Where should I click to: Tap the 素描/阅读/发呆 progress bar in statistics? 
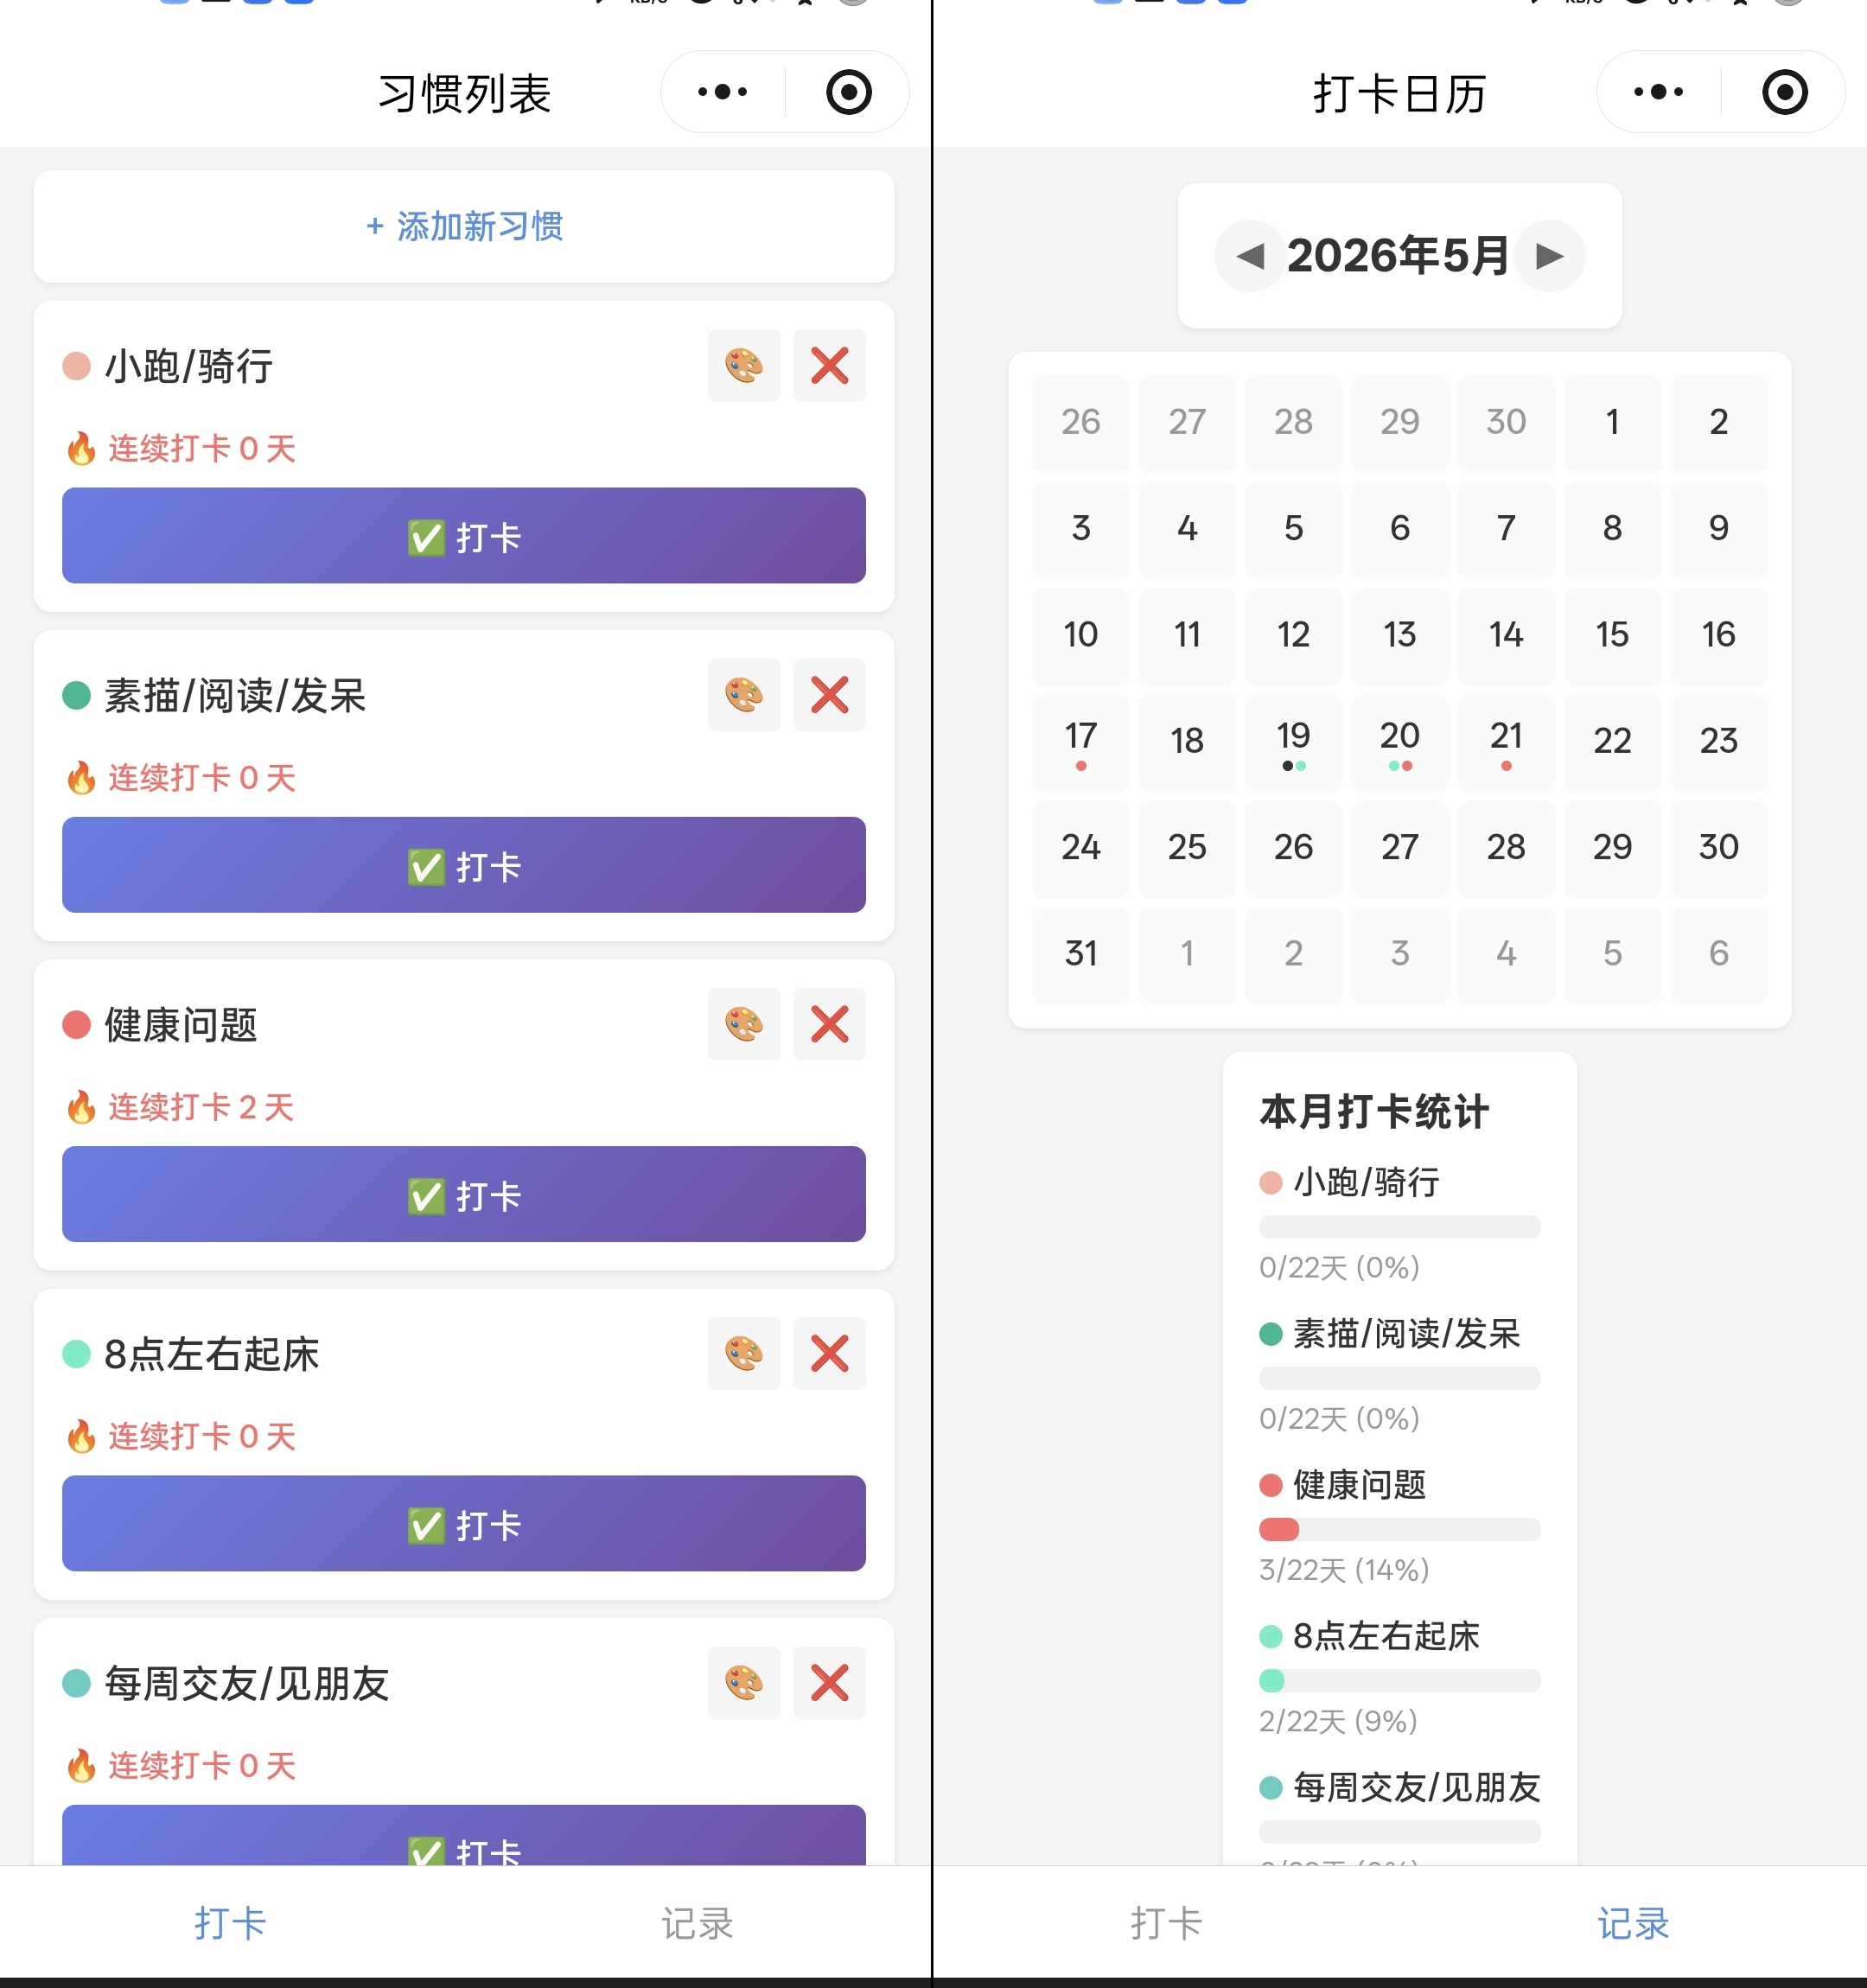[x=1400, y=1378]
